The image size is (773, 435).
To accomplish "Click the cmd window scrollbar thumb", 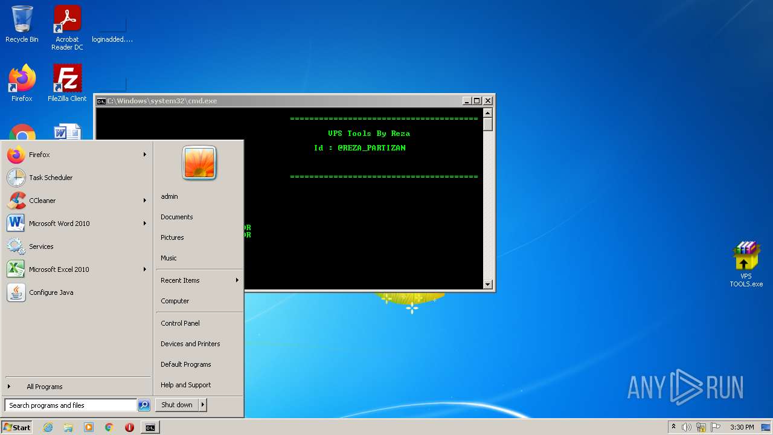I will [x=488, y=124].
